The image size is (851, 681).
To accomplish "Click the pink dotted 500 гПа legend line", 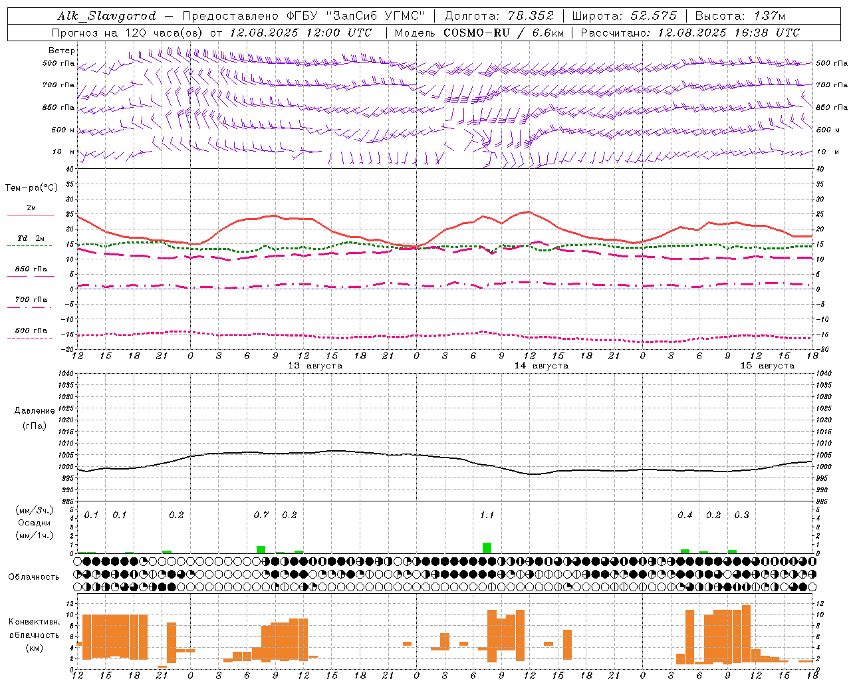I will tap(29, 338).
